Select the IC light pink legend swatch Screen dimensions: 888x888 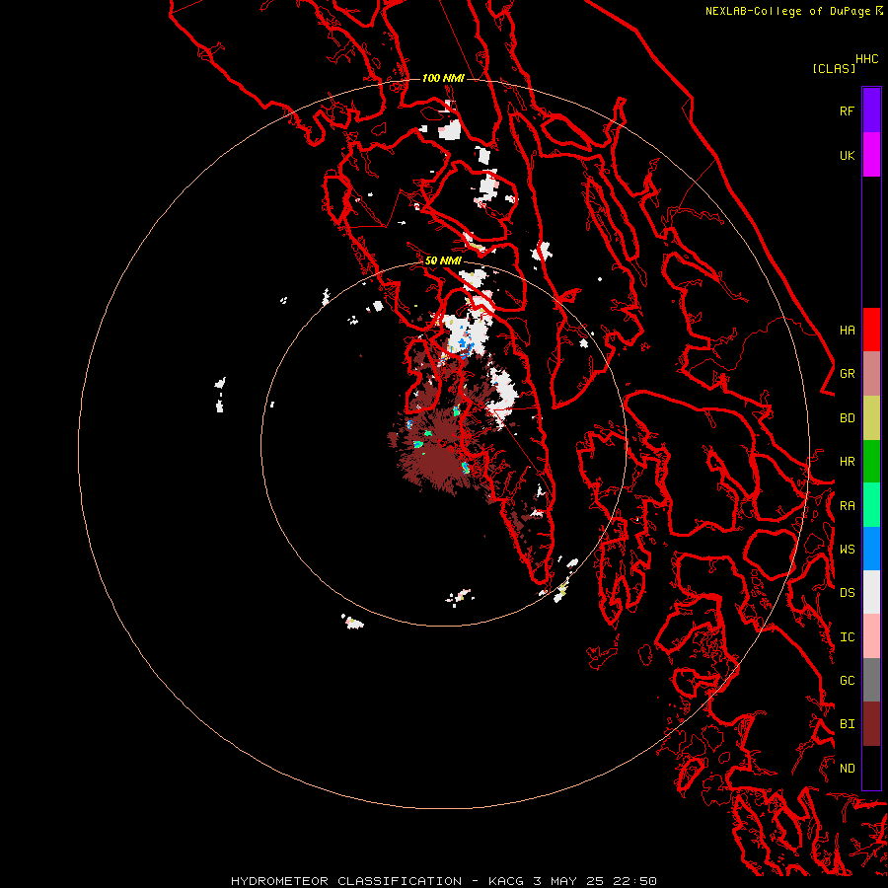(871, 636)
